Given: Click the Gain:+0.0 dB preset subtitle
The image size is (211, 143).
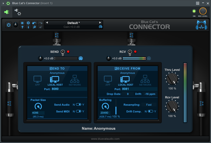Looking at the screenshot, I should point(72,27).
